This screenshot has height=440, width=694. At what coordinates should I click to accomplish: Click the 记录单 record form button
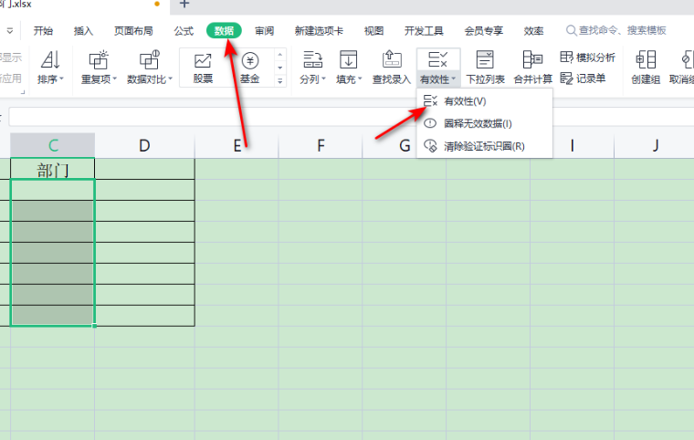583,79
